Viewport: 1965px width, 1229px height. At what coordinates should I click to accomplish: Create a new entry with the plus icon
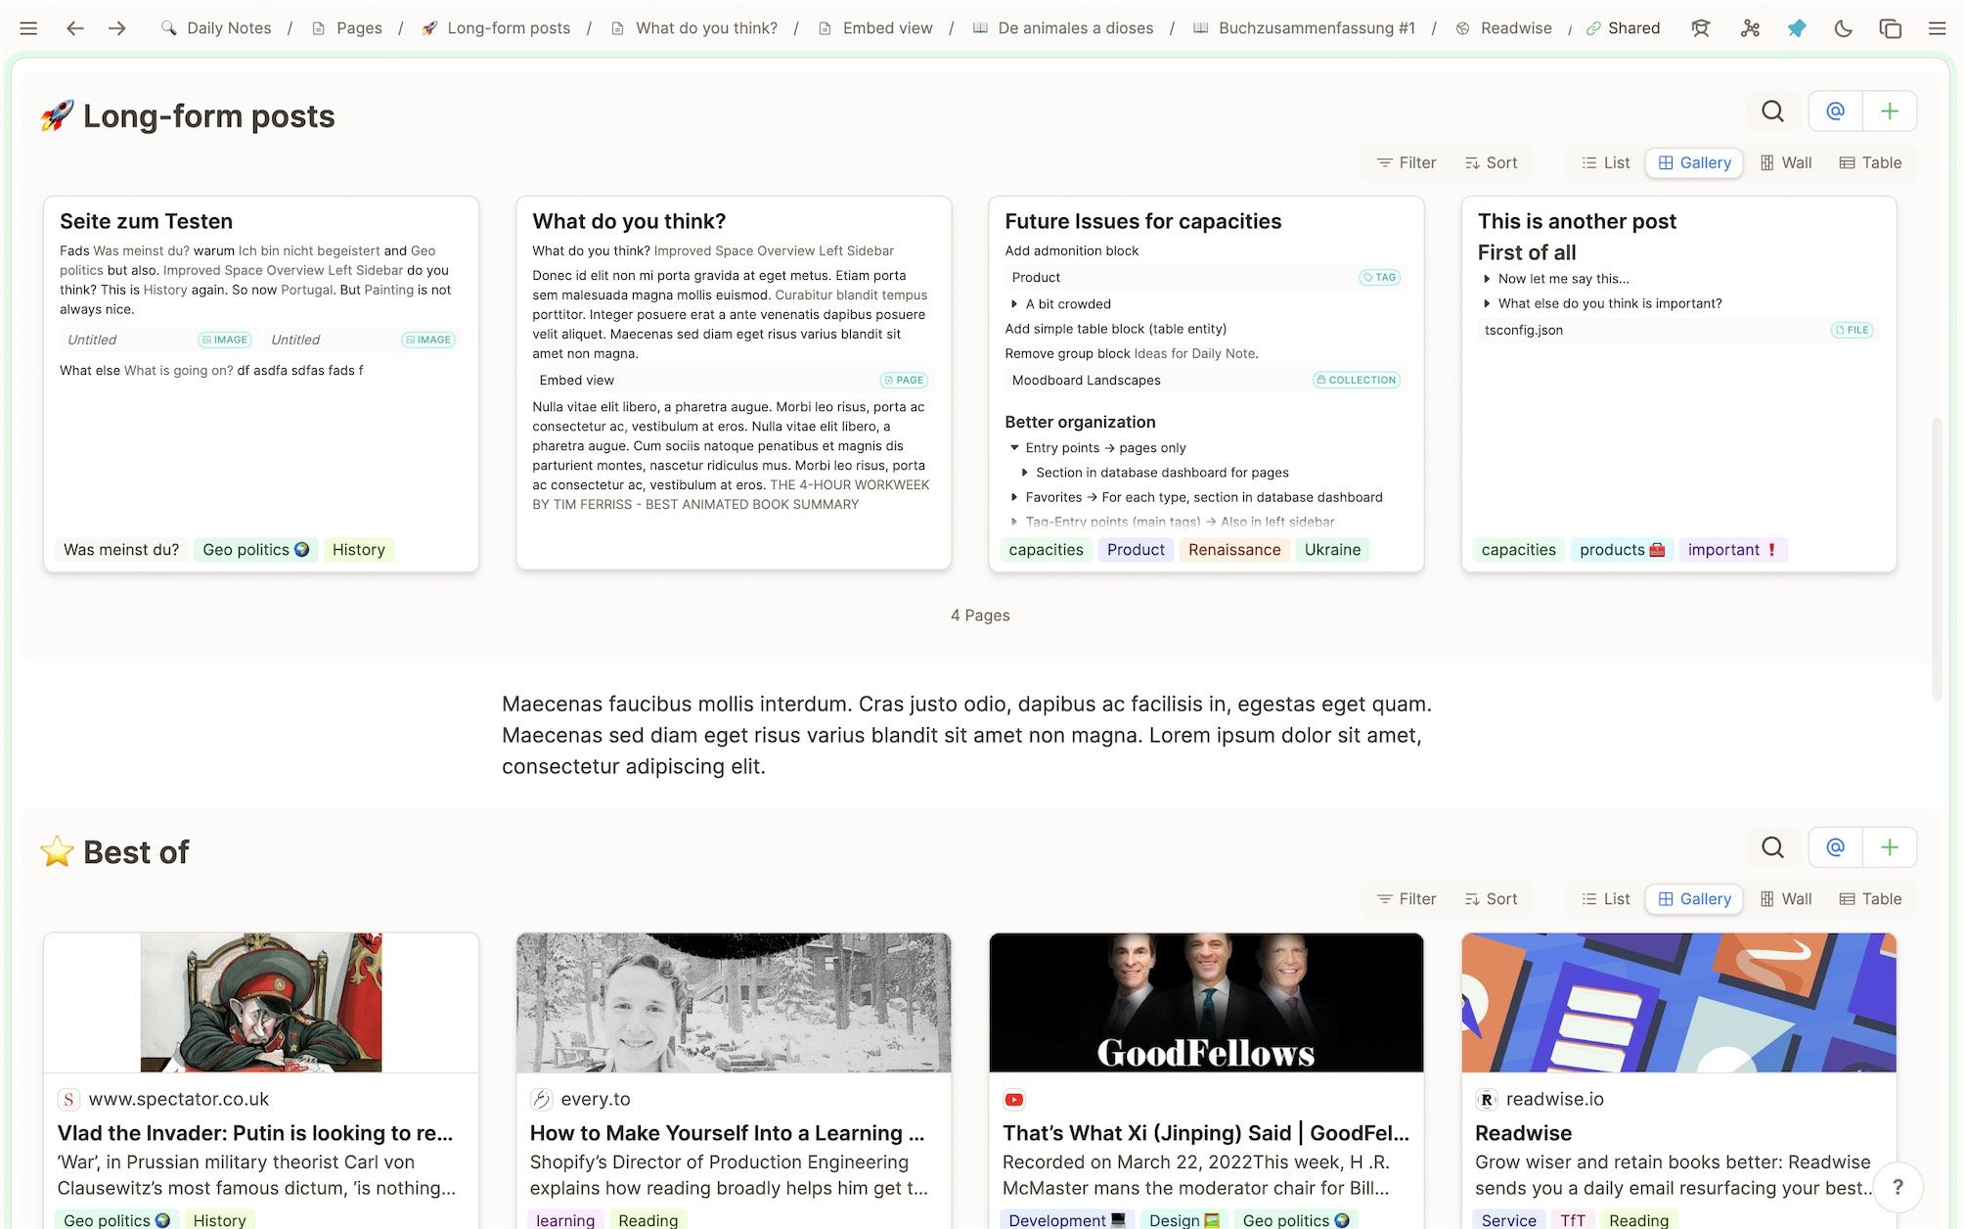tap(1891, 111)
